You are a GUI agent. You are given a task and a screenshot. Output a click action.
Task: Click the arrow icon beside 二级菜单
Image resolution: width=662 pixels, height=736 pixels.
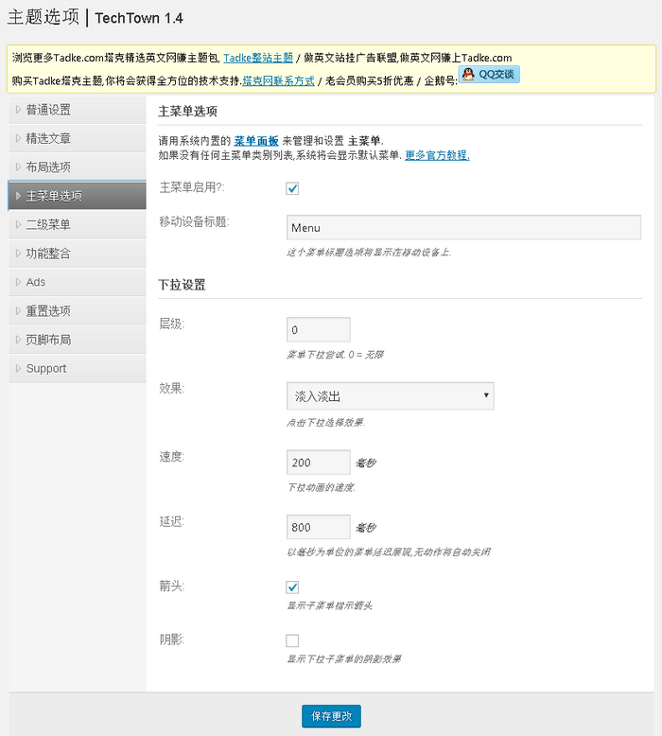(x=18, y=225)
